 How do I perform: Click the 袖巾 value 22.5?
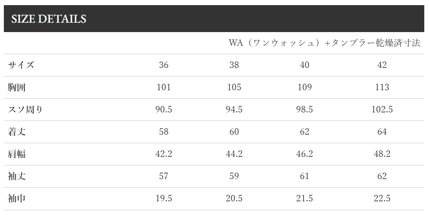382,198
